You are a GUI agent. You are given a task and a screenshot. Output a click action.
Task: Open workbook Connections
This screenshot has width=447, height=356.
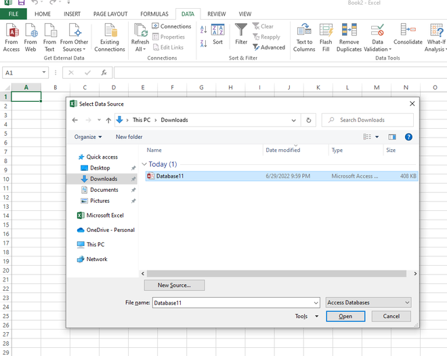(171, 26)
